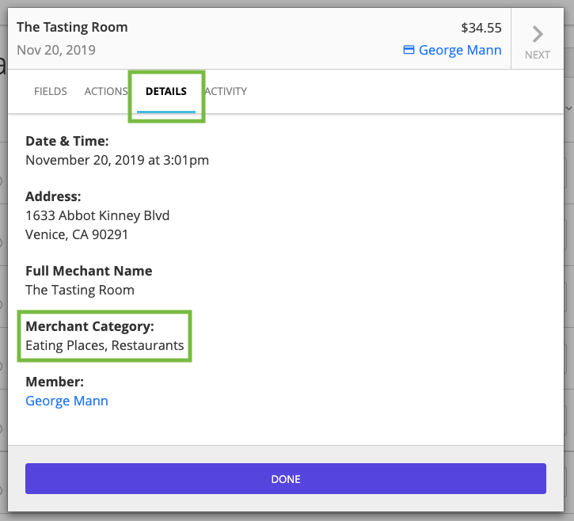Click the 1633 Abbot Kinney Blvd address line
Viewport: 574px width, 521px height.
pyautogui.click(x=97, y=215)
